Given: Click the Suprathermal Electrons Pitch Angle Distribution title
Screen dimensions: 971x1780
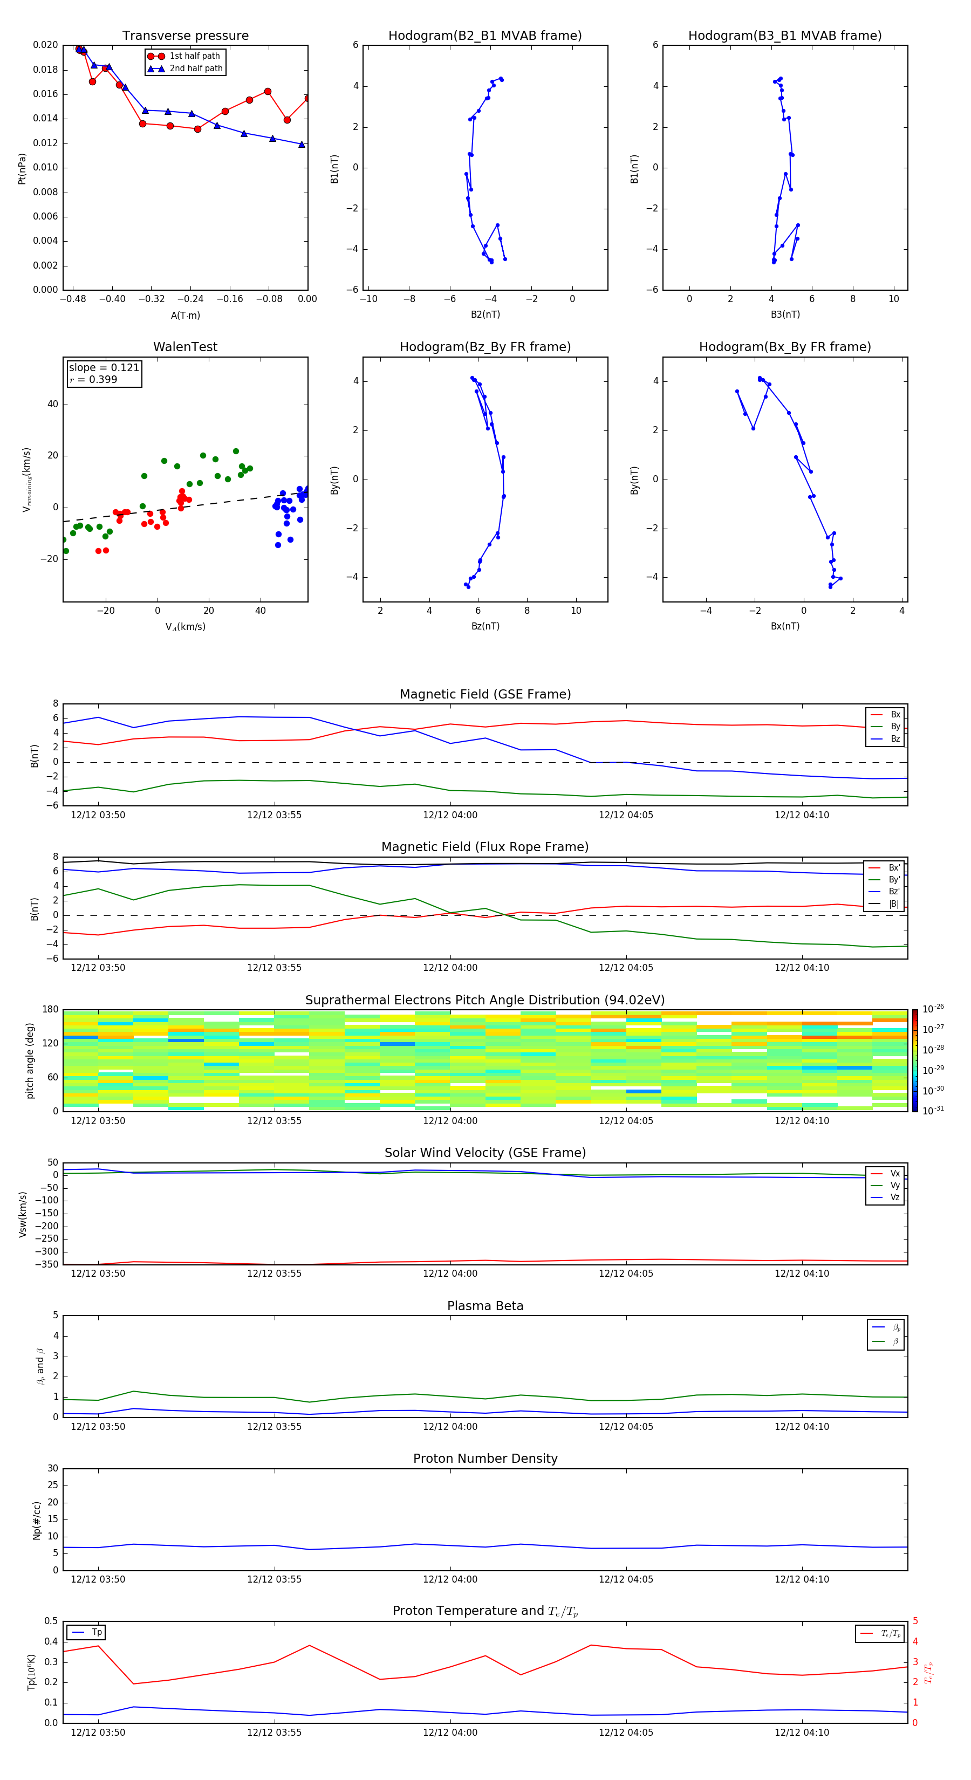Looking at the screenshot, I should [484, 1000].
